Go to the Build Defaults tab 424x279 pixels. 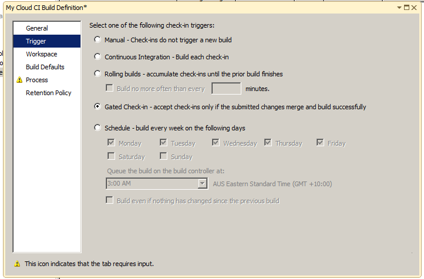[x=45, y=67]
